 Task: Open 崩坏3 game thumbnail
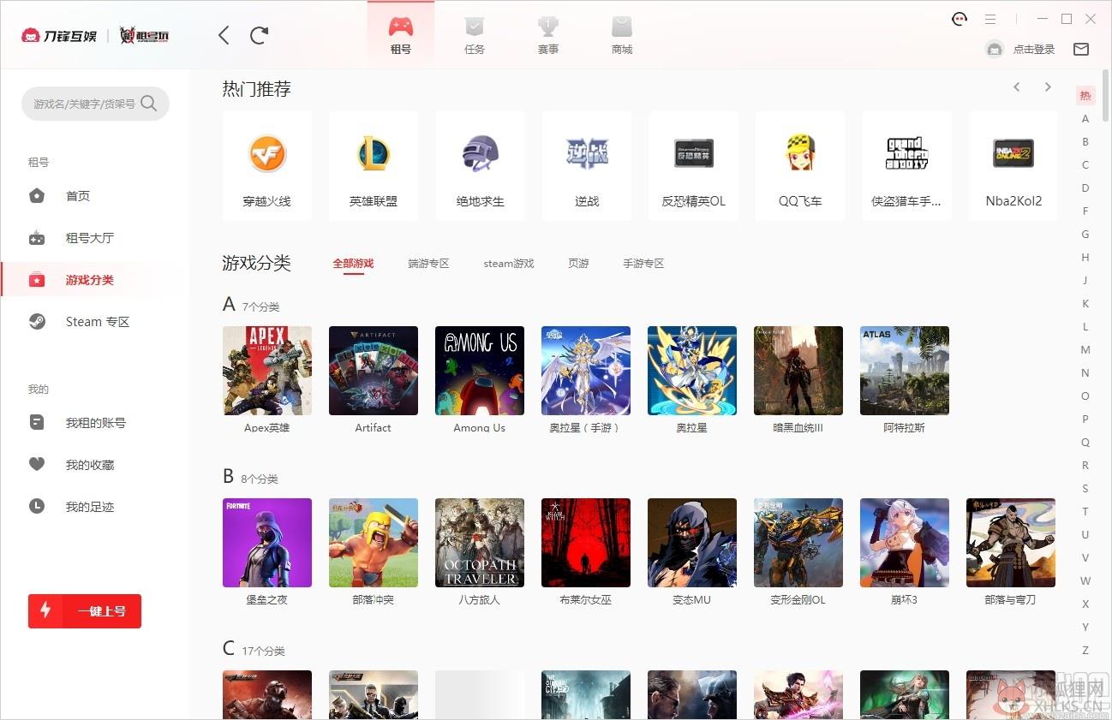point(905,543)
